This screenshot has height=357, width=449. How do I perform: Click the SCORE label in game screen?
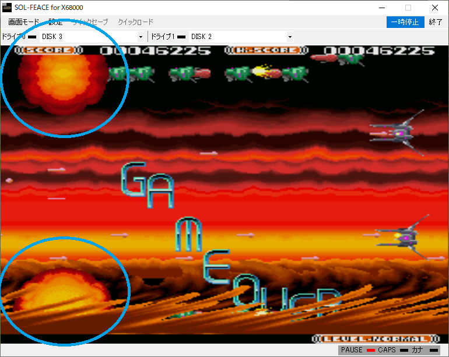click(48, 50)
